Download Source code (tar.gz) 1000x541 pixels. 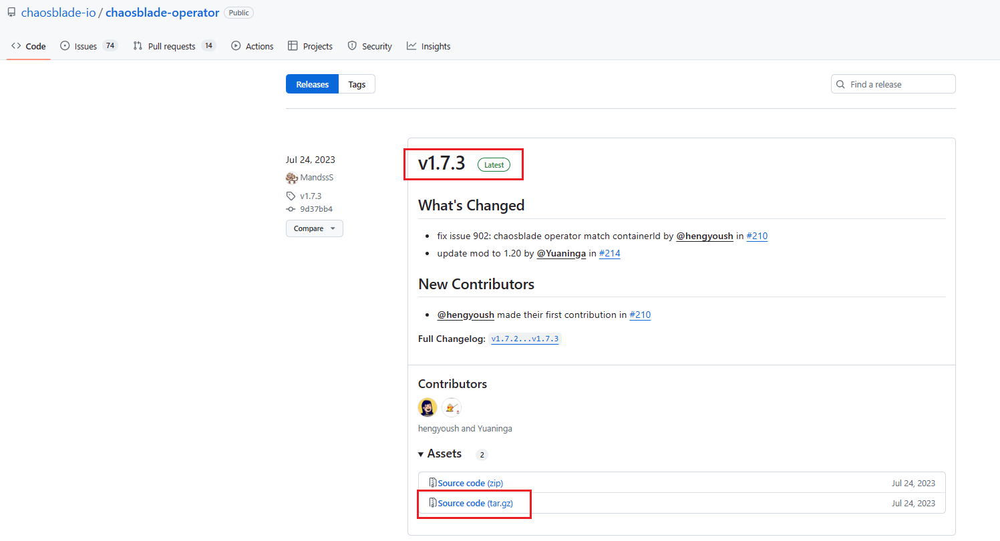point(475,503)
